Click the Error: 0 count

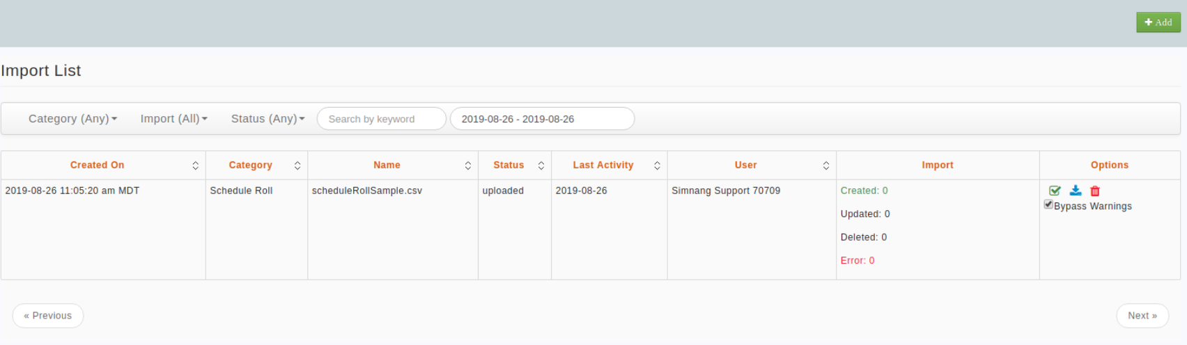pyautogui.click(x=858, y=261)
